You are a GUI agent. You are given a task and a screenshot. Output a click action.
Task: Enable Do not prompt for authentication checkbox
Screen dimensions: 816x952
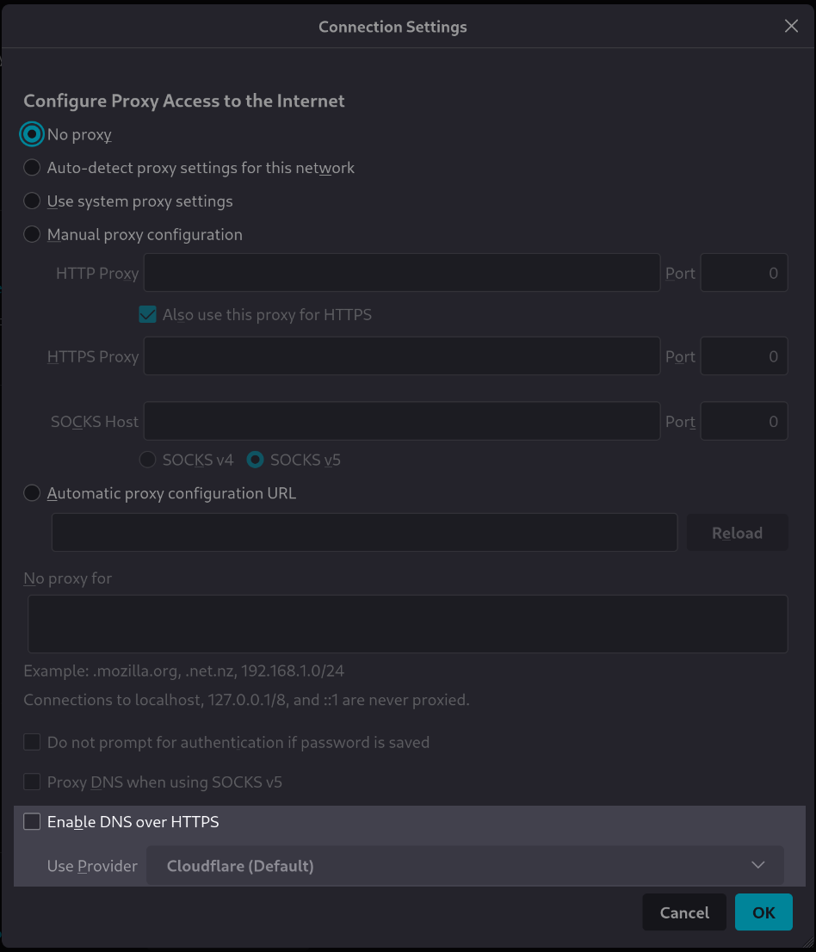click(32, 741)
